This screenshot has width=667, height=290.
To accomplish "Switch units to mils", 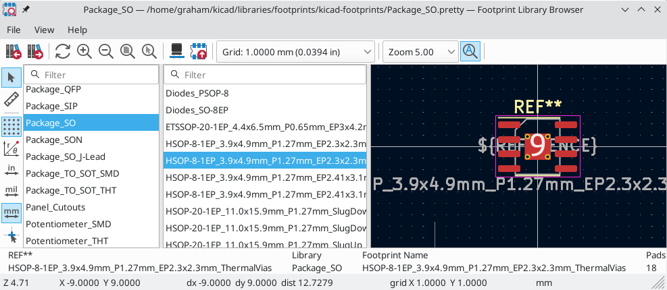I will [11, 192].
